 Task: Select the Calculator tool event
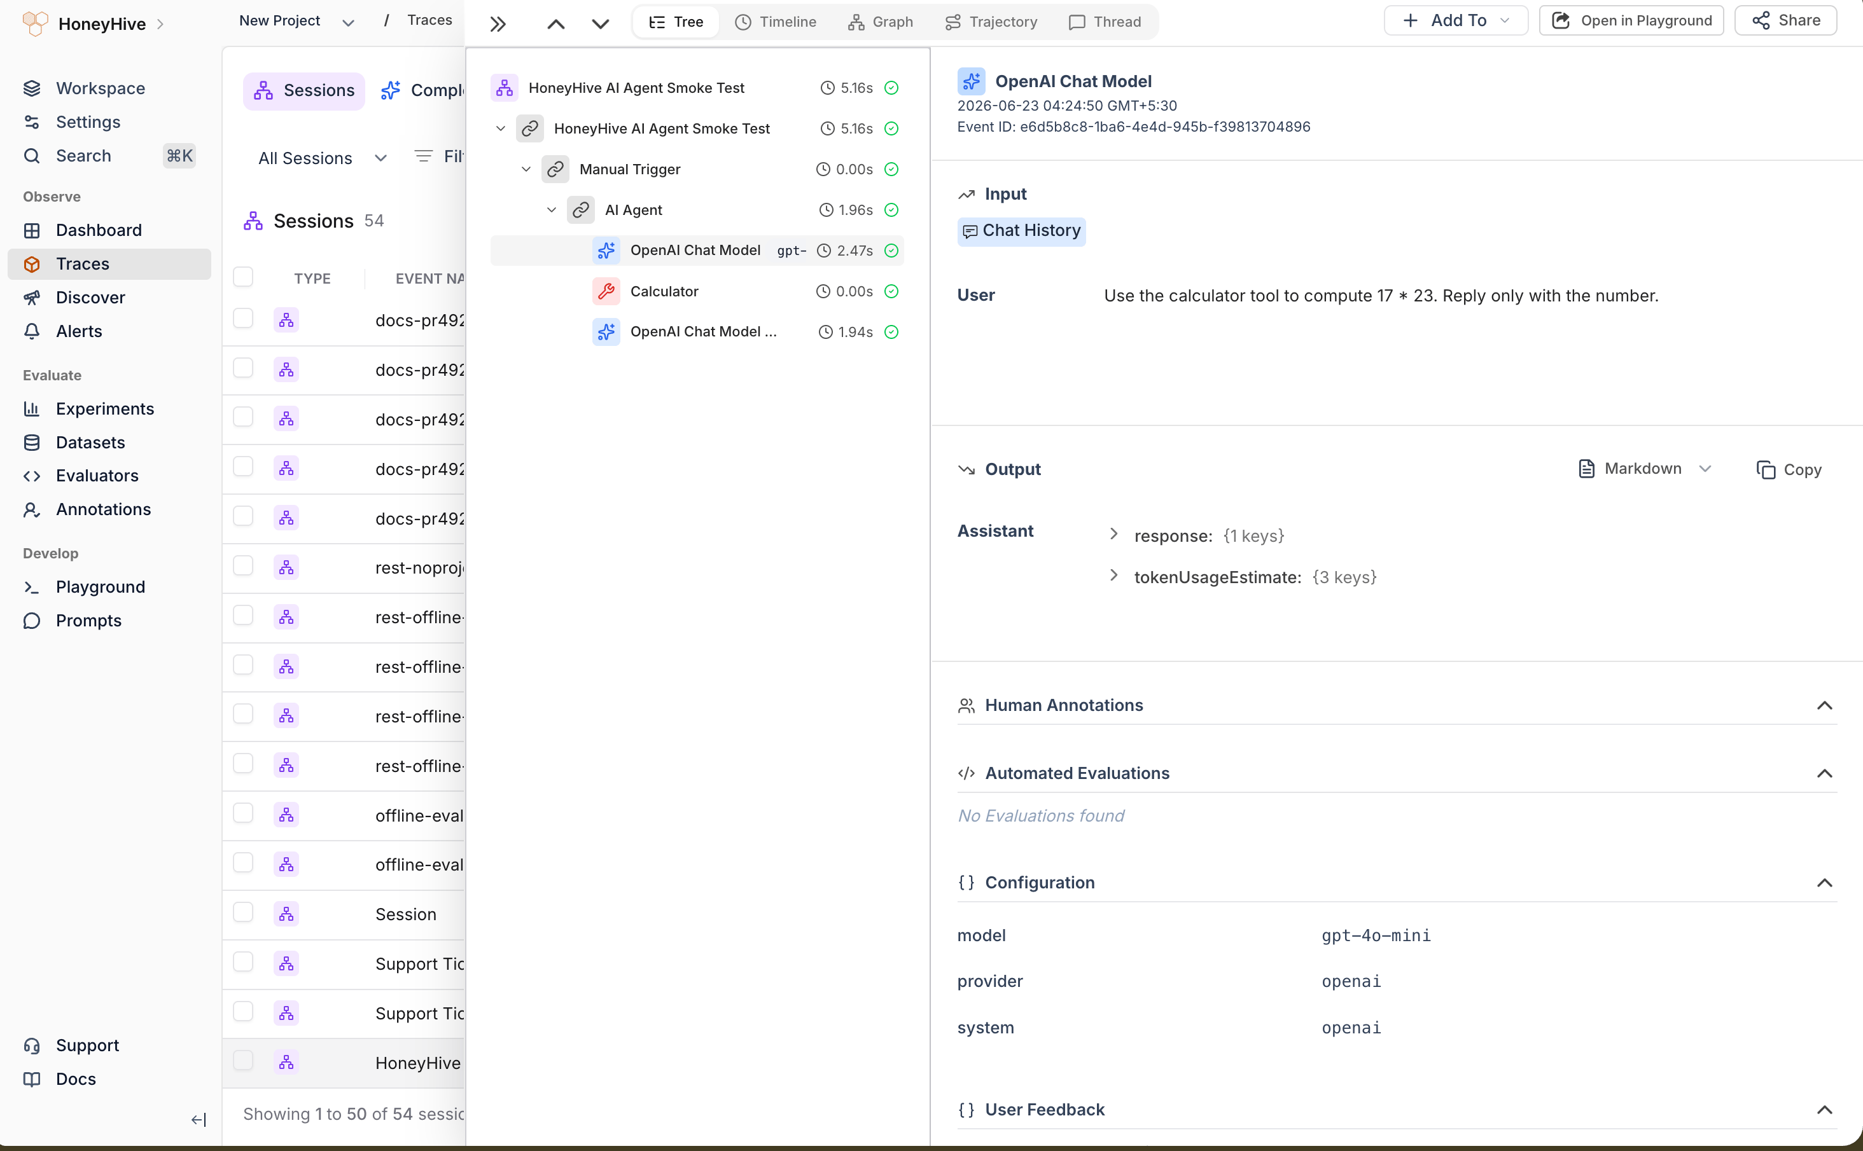point(697,291)
